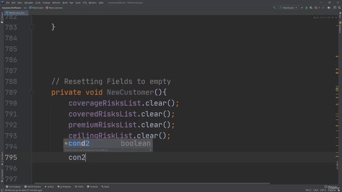The image size is (342, 192).
Task: Place the cursor at con2 on line 795
Action: click(77, 157)
